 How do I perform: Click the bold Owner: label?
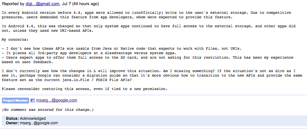click(x=12, y=123)
